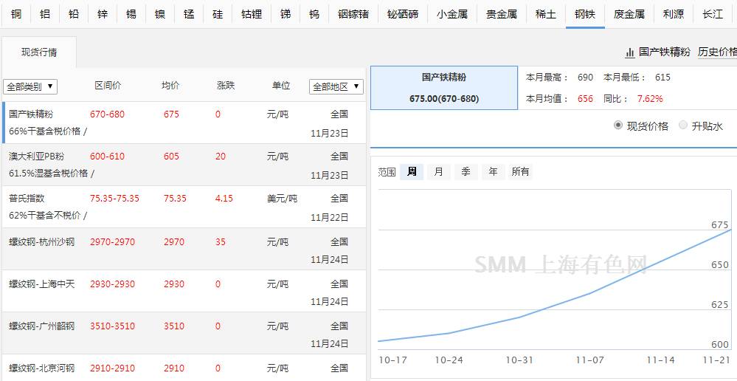Image resolution: width=737 pixels, height=381 pixels.
Task: Go to the 稀土 tab
Action: coord(546,14)
